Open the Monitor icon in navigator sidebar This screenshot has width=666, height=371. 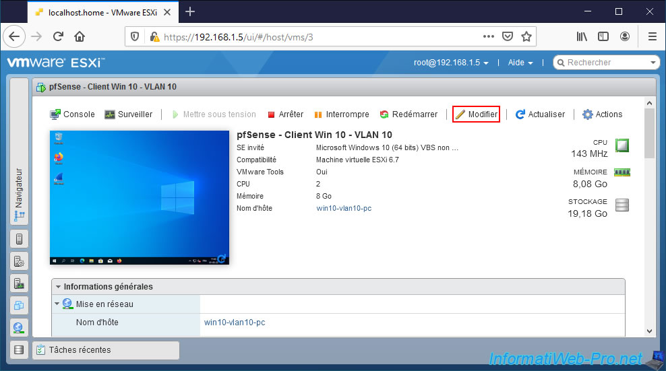19,283
